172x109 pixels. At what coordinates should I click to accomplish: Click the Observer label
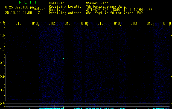(57, 3)
